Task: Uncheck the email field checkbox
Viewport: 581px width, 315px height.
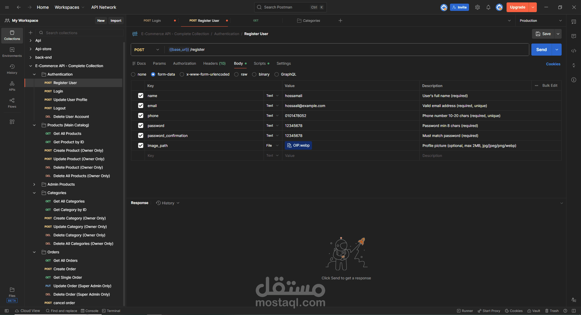Action: [141, 106]
